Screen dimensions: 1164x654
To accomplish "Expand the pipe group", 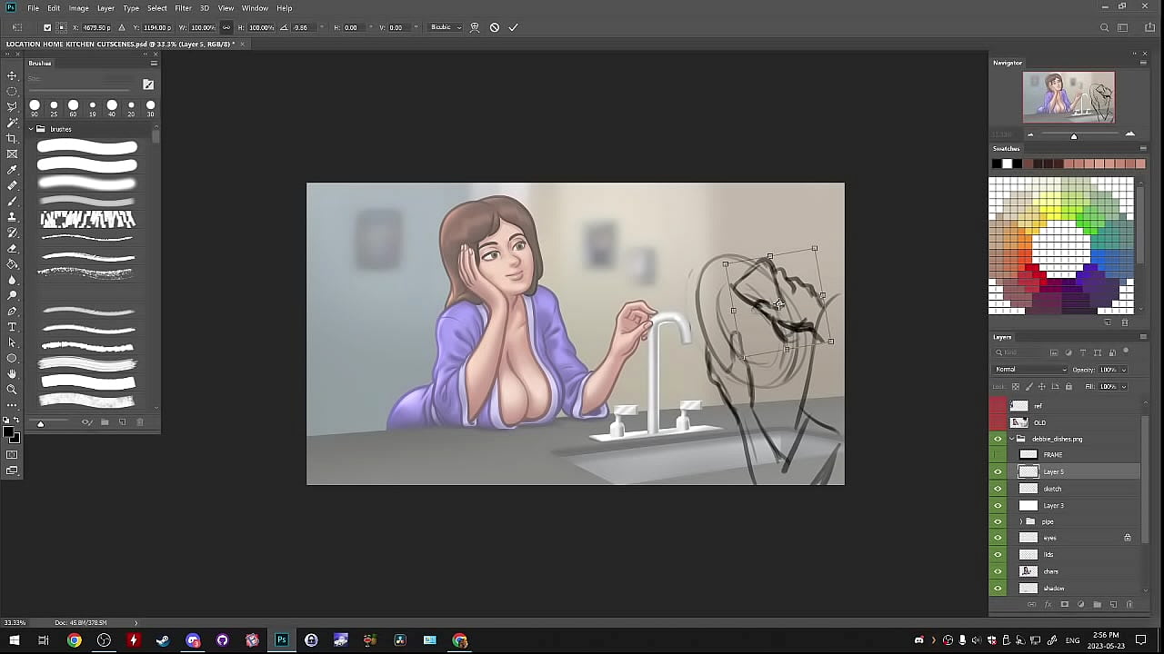I will (x=1020, y=521).
